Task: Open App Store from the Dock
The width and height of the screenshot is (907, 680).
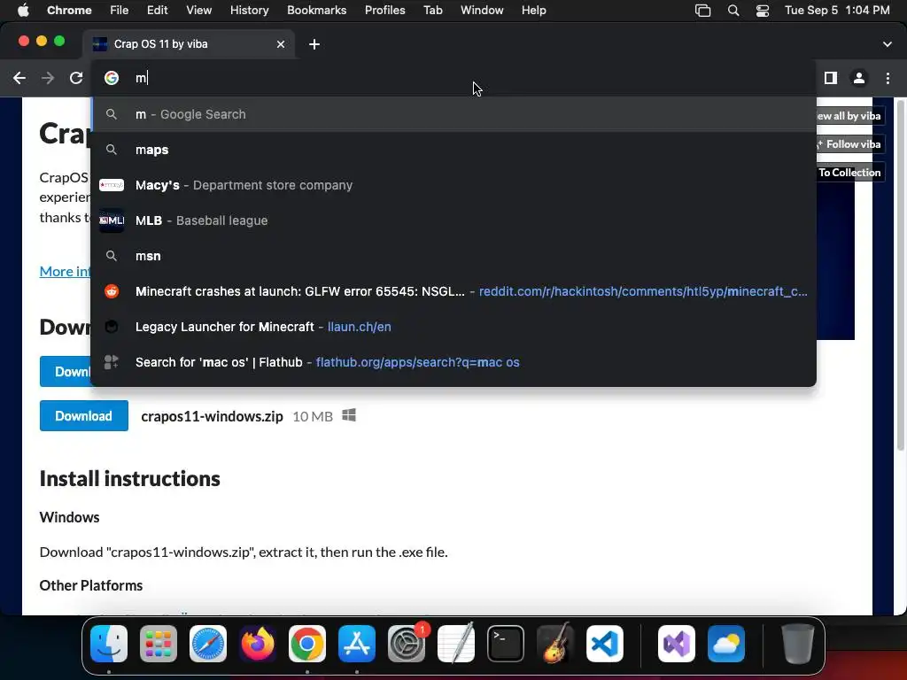Action: pos(357,644)
